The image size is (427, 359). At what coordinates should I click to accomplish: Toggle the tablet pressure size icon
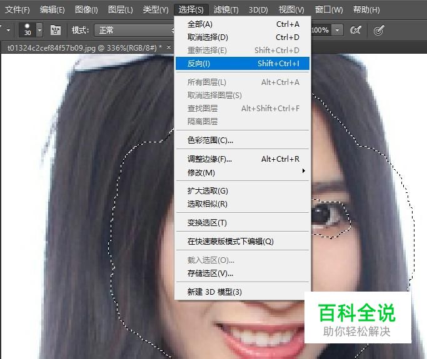click(x=379, y=30)
